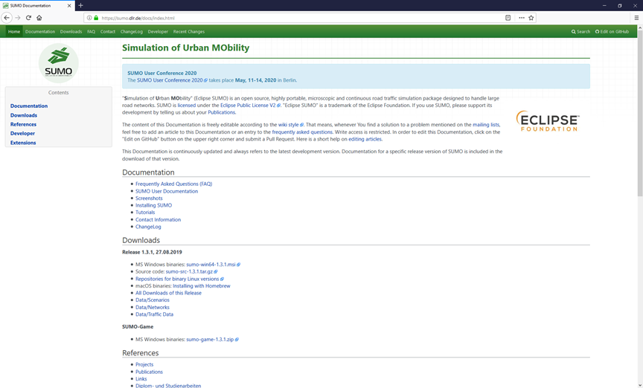Click the SUMO logo image

click(x=59, y=63)
